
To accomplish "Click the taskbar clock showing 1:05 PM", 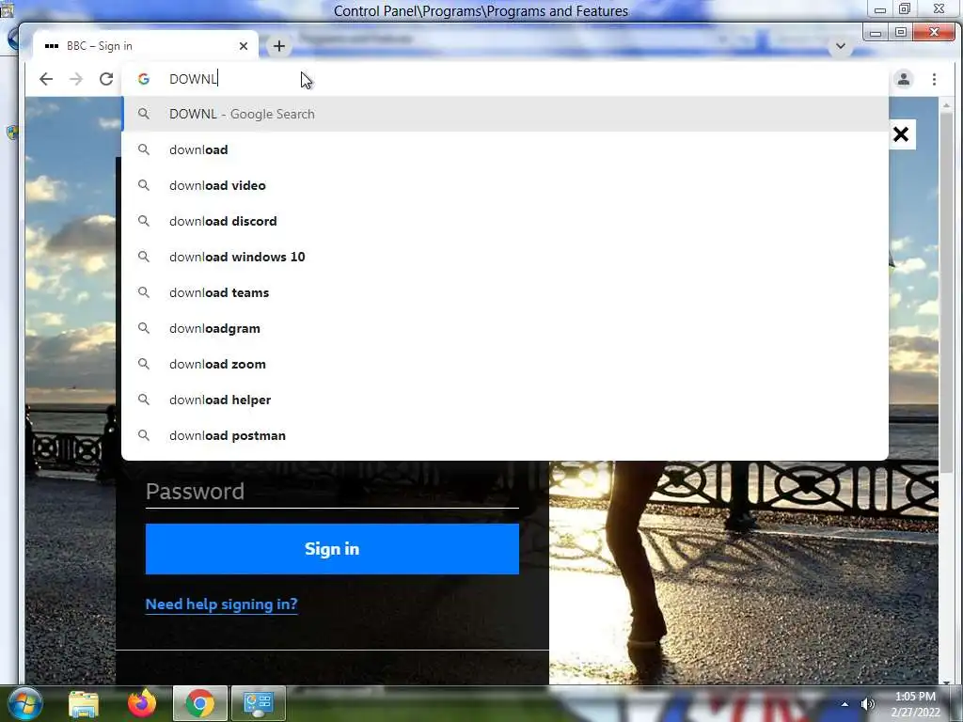I will (x=915, y=704).
